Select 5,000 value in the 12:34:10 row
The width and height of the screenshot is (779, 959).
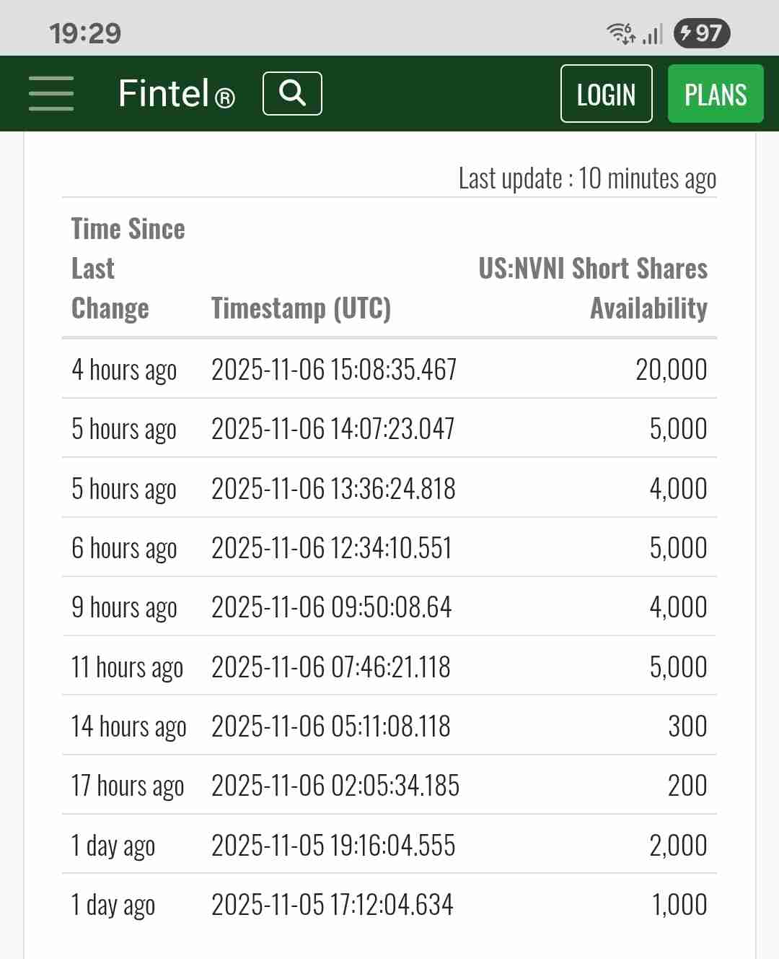click(x=679, y=548)
